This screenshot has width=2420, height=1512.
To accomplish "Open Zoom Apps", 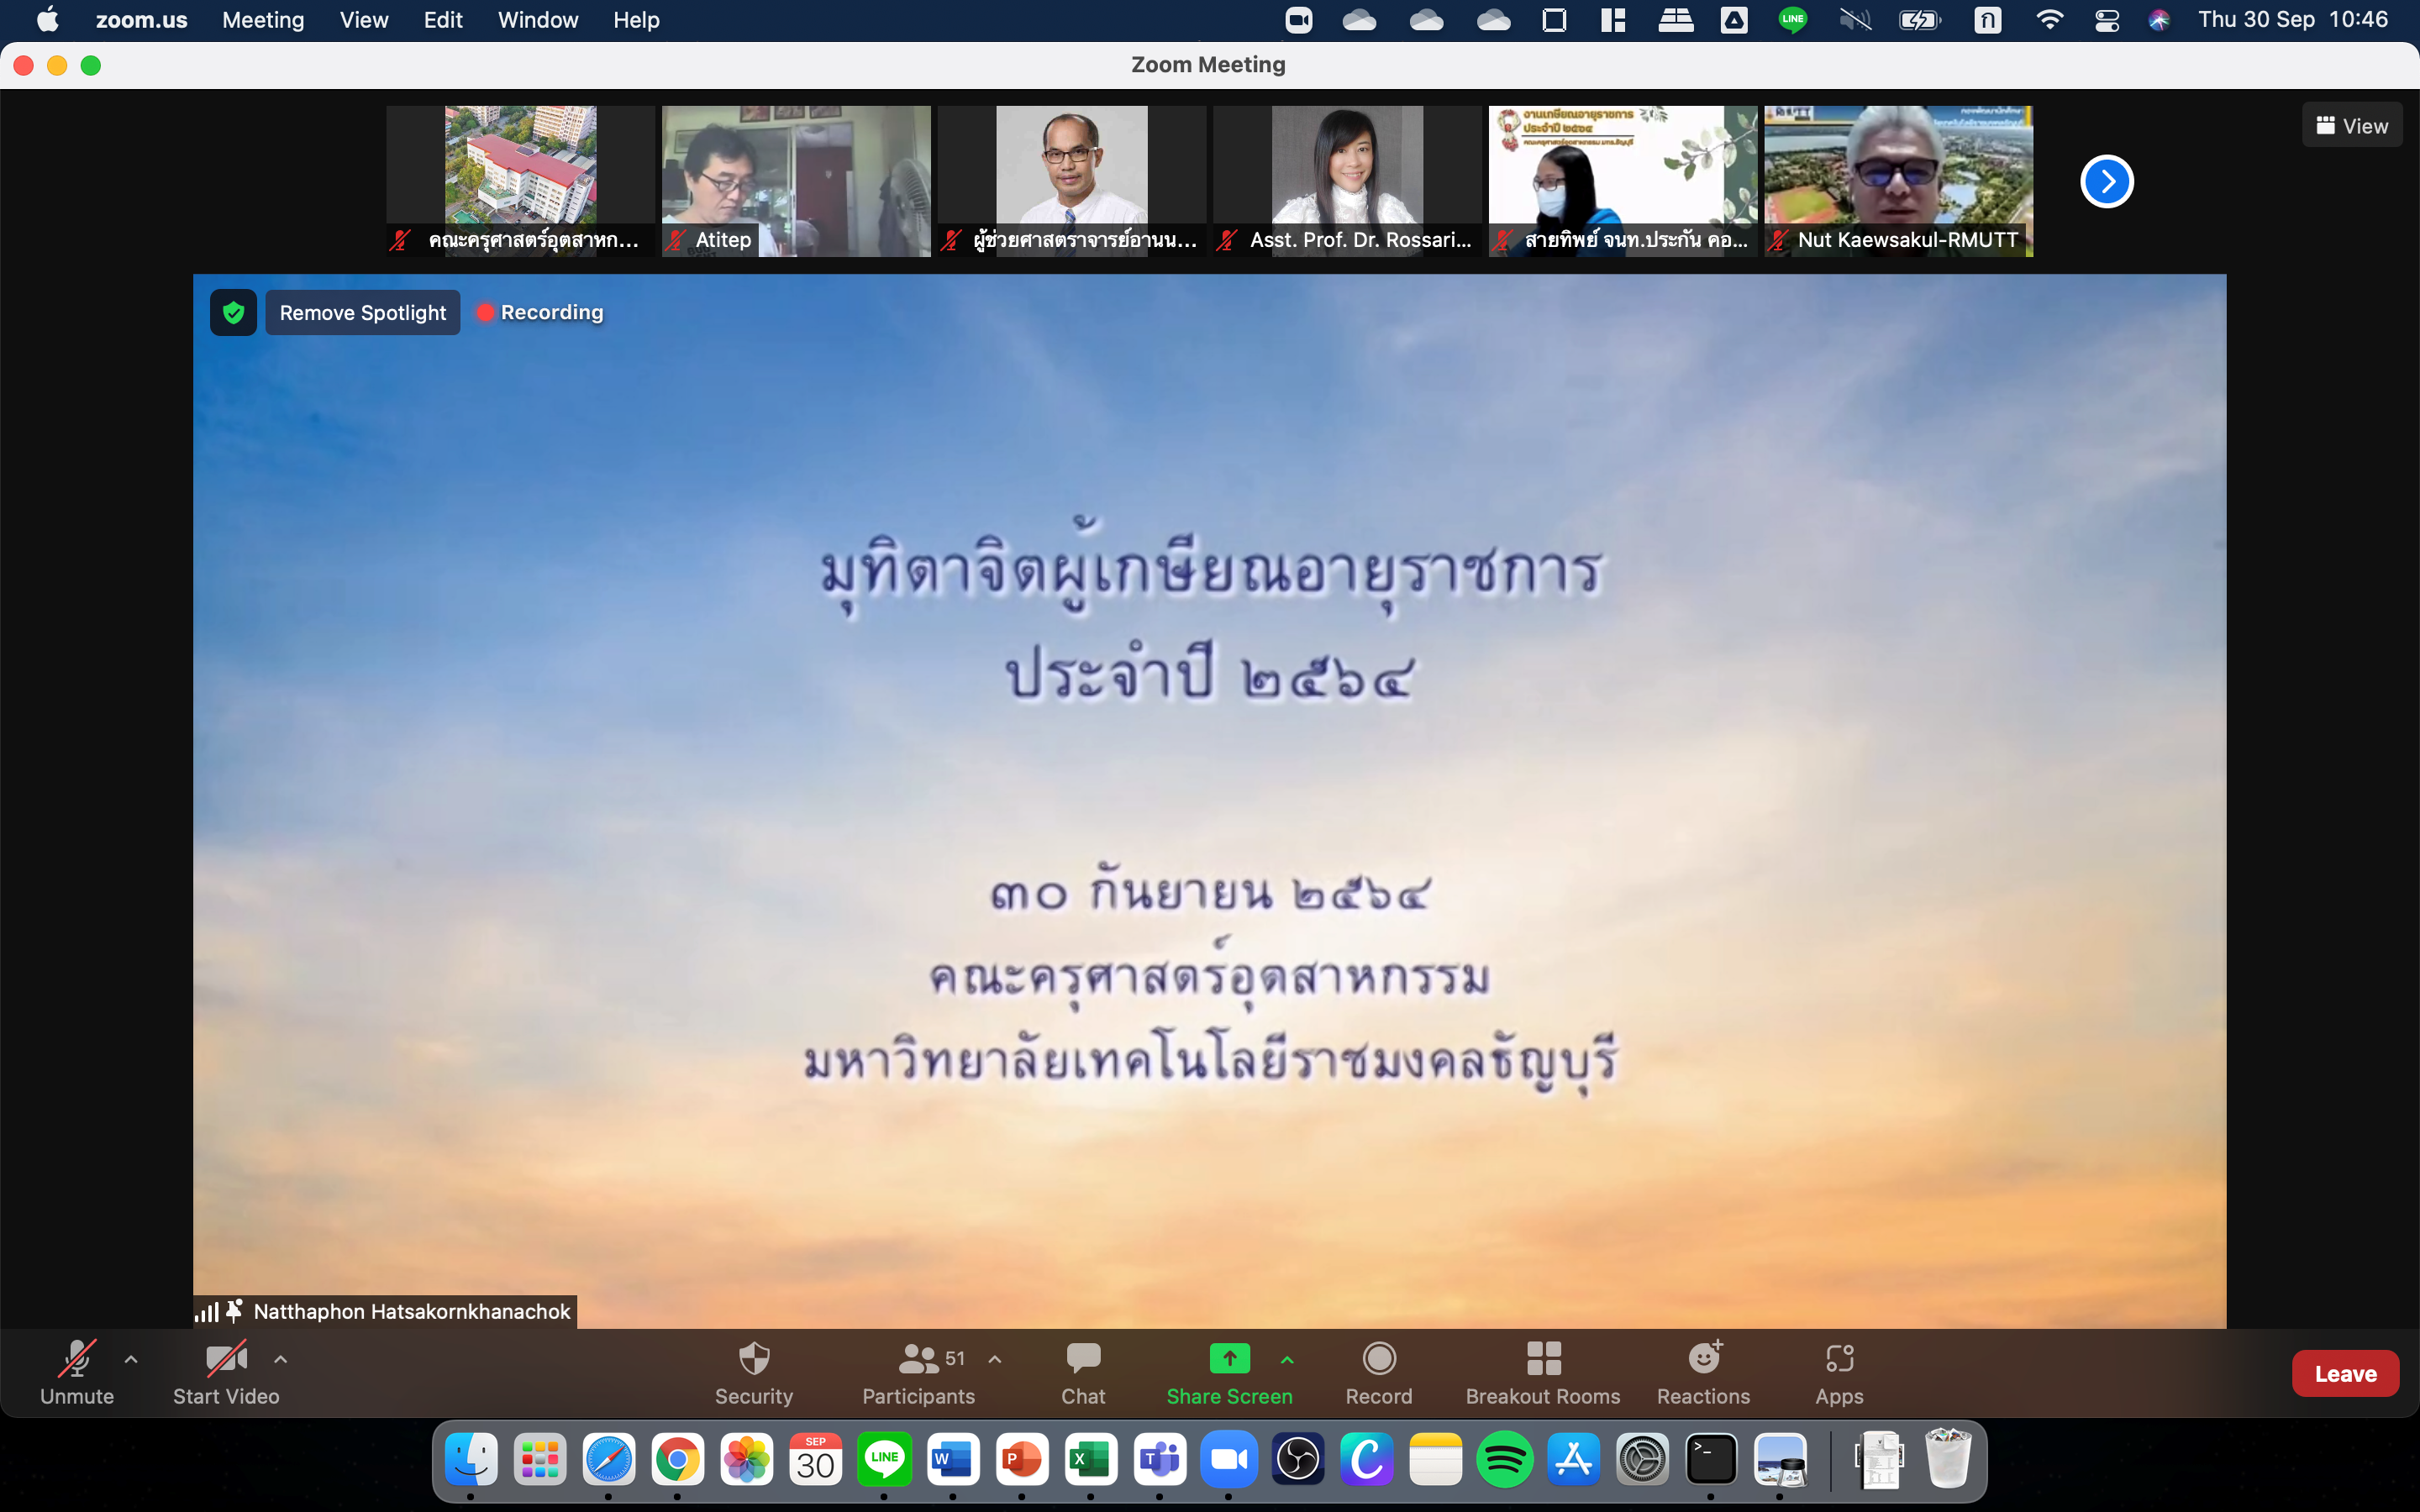I will coord(1839,1374).
